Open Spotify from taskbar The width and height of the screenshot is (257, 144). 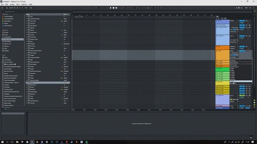87,142
